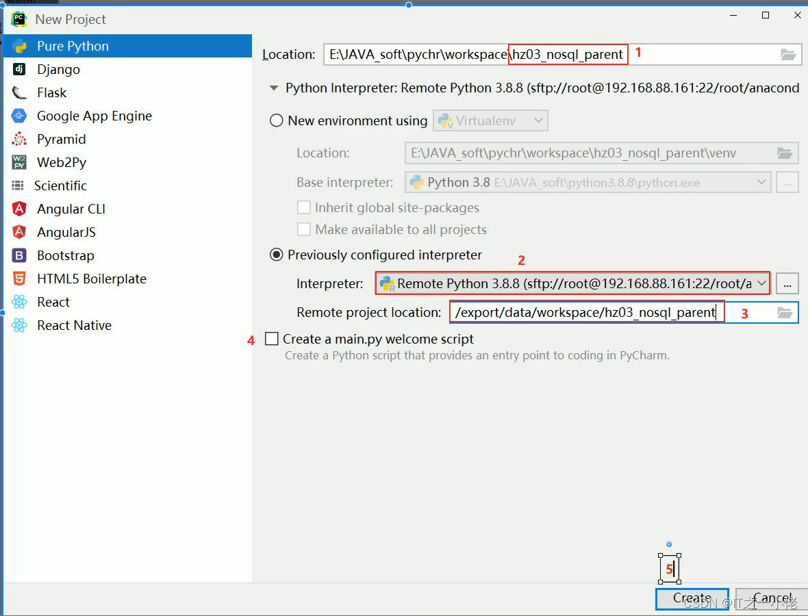Select the Pure Python project type

[x=127, y=46]
